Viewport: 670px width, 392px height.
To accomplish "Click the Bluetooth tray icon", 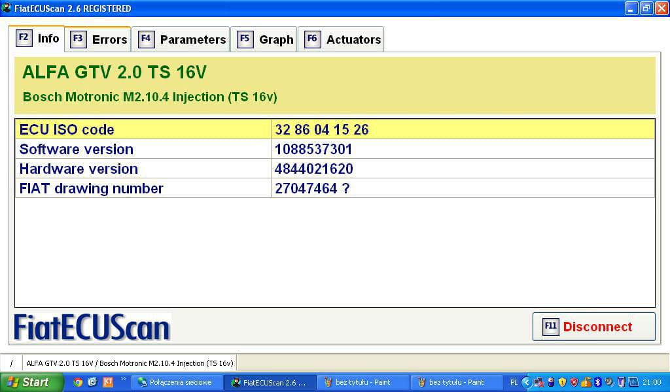I will [598, 383].
